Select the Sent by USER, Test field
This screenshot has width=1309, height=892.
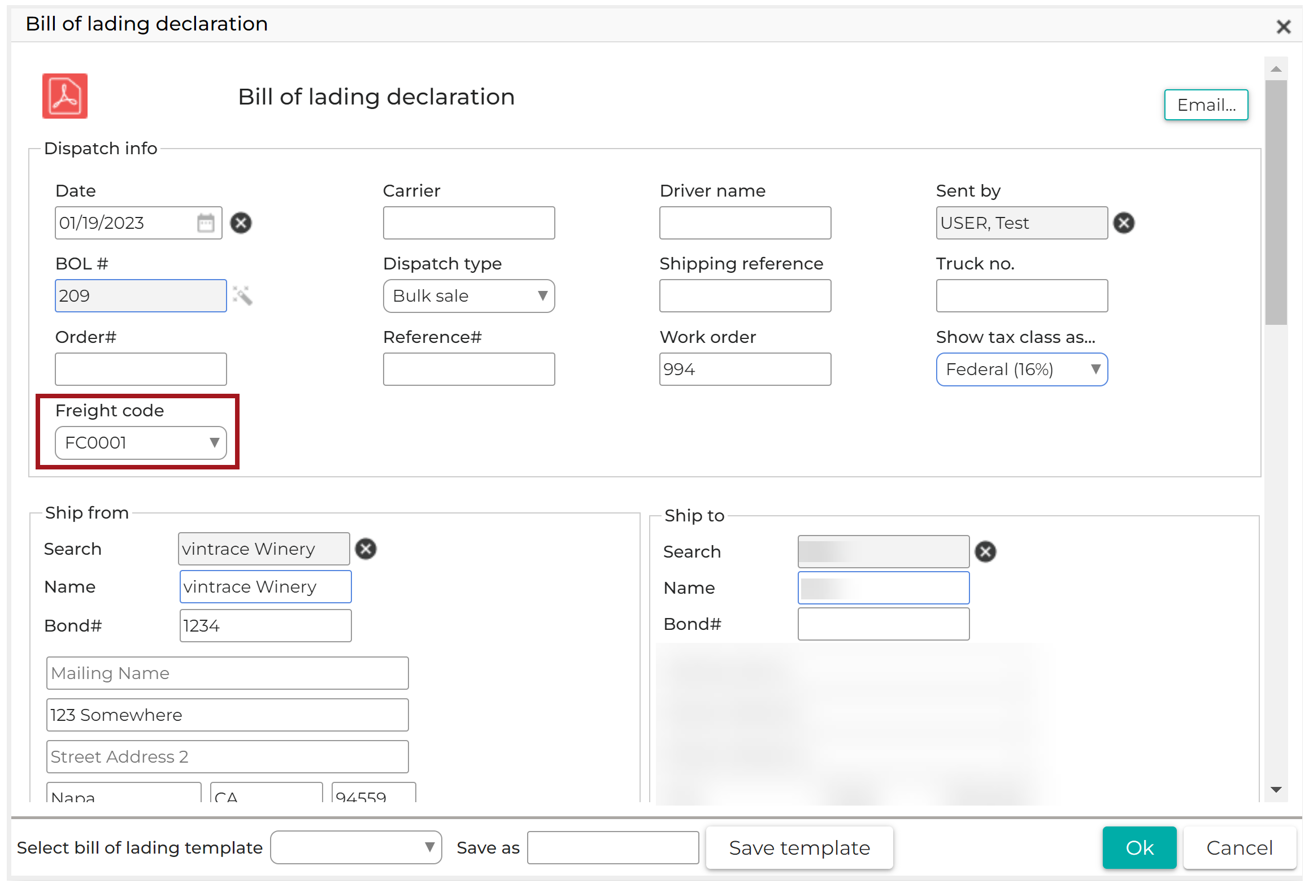1021,223
